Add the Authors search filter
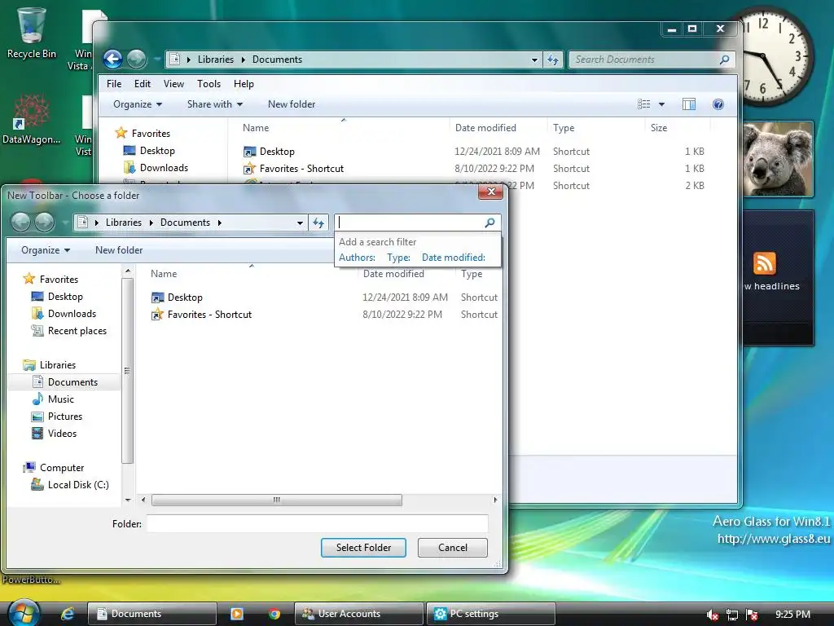 (357, 258)
